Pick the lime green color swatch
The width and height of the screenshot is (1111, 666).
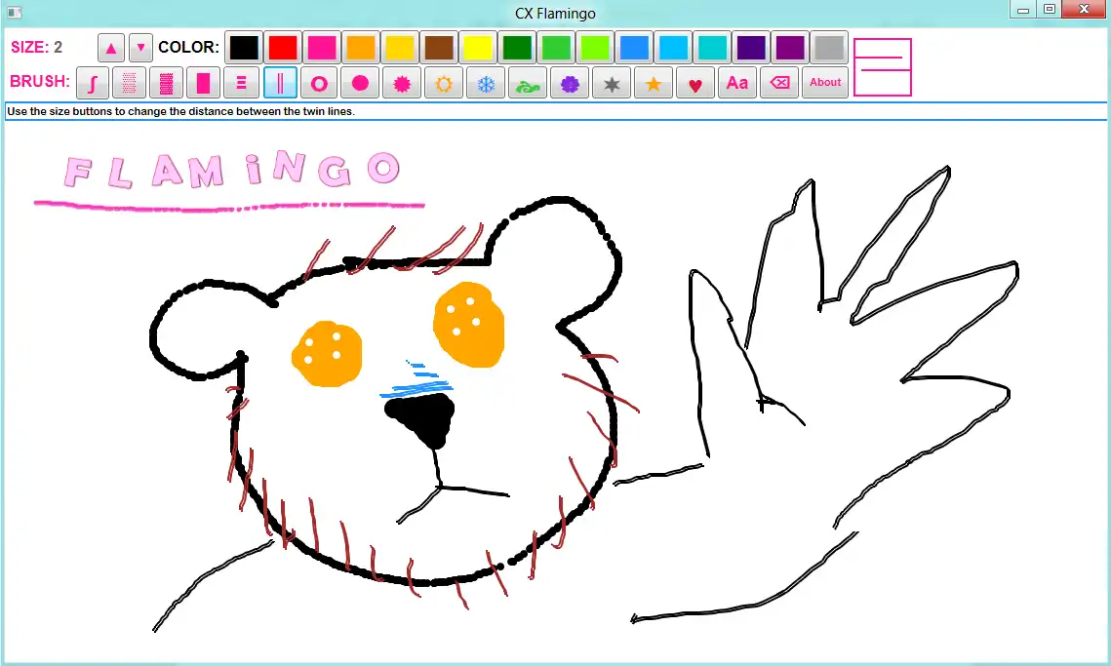pyautogui.click(x=594, y=48)
